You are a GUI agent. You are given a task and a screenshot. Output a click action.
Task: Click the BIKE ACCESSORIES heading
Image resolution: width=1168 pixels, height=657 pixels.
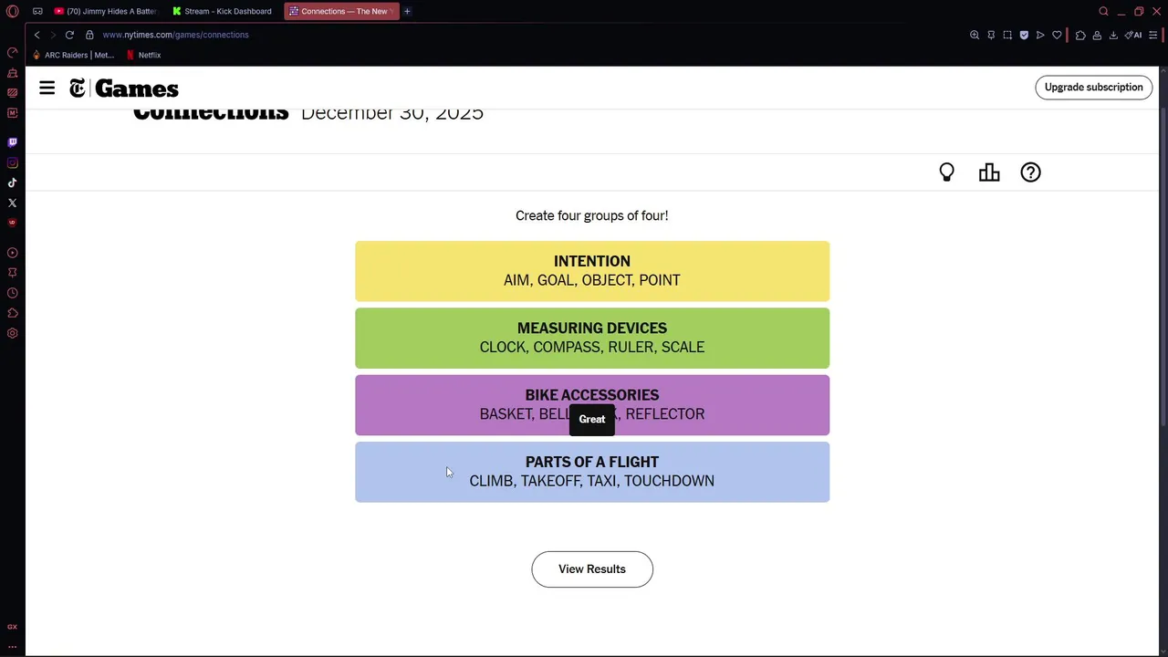pos(592,395)
